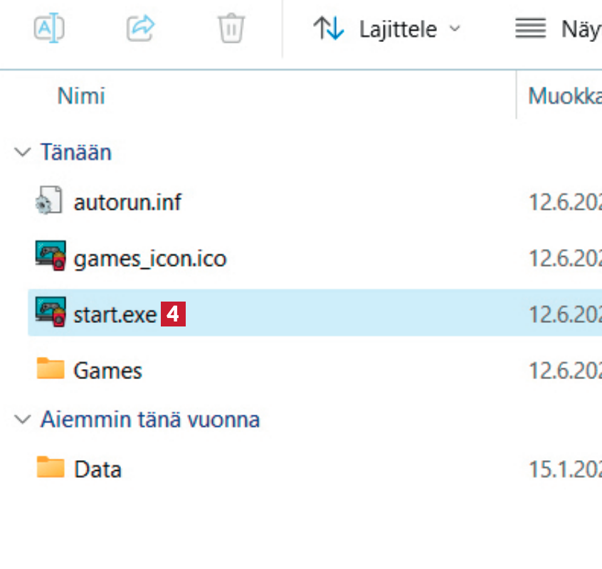Click the start.exe application icon
The height and width of the screenshot is (569, 602).
point(50,313)
